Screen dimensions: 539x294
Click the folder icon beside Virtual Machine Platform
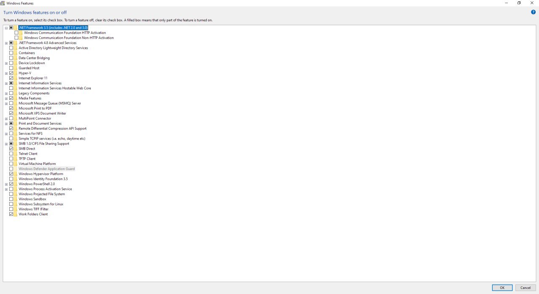(x=16, y=164)
